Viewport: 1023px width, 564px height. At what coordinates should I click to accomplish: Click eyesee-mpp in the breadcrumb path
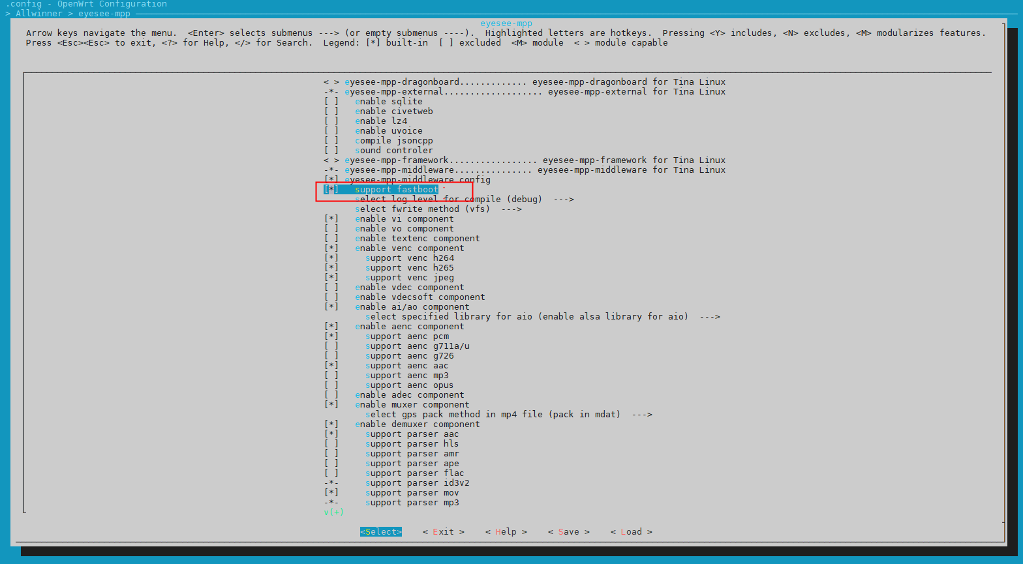pos(104,13)
